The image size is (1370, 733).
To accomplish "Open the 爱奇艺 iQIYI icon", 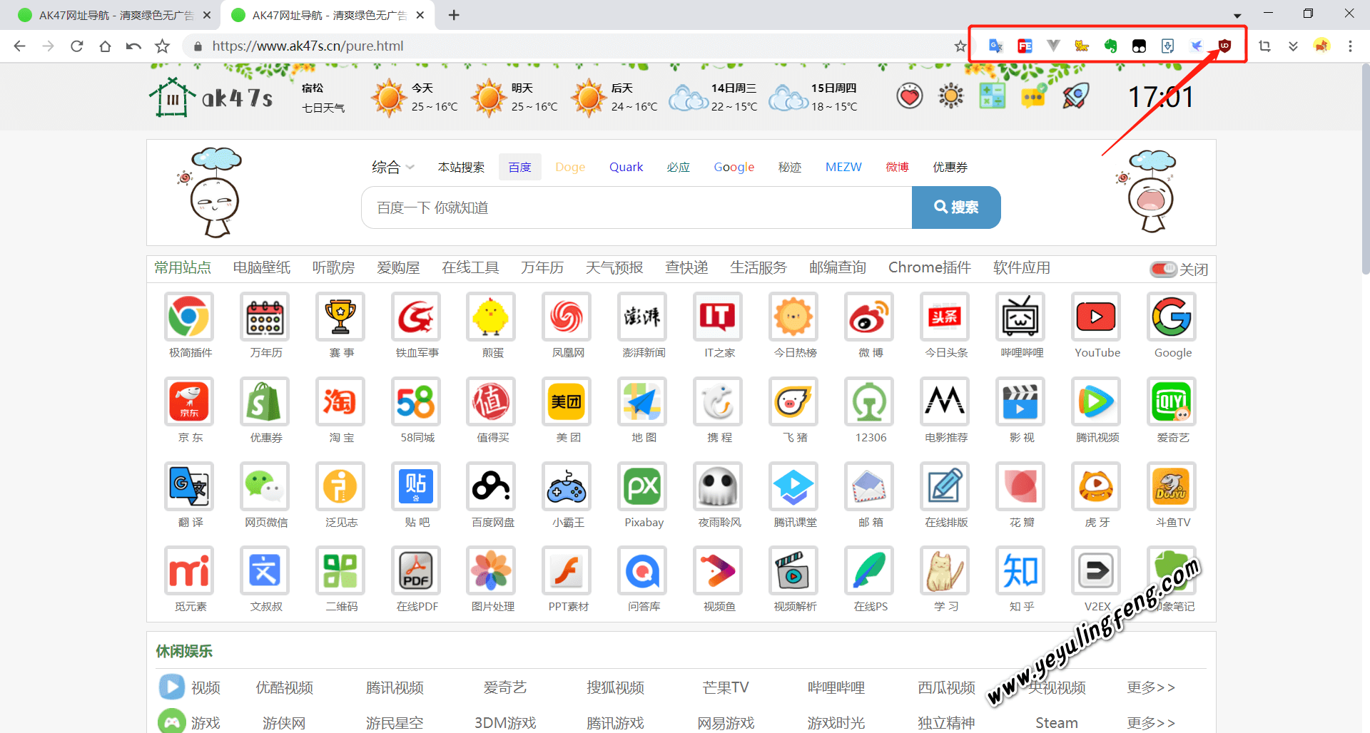I will point(1172,401).
